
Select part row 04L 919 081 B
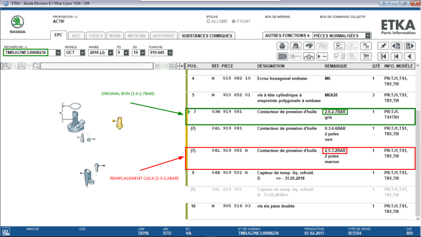point(300,158)
